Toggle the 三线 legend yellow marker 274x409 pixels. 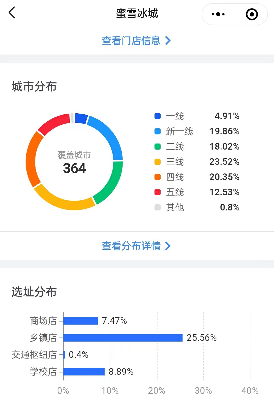[158, 162]
